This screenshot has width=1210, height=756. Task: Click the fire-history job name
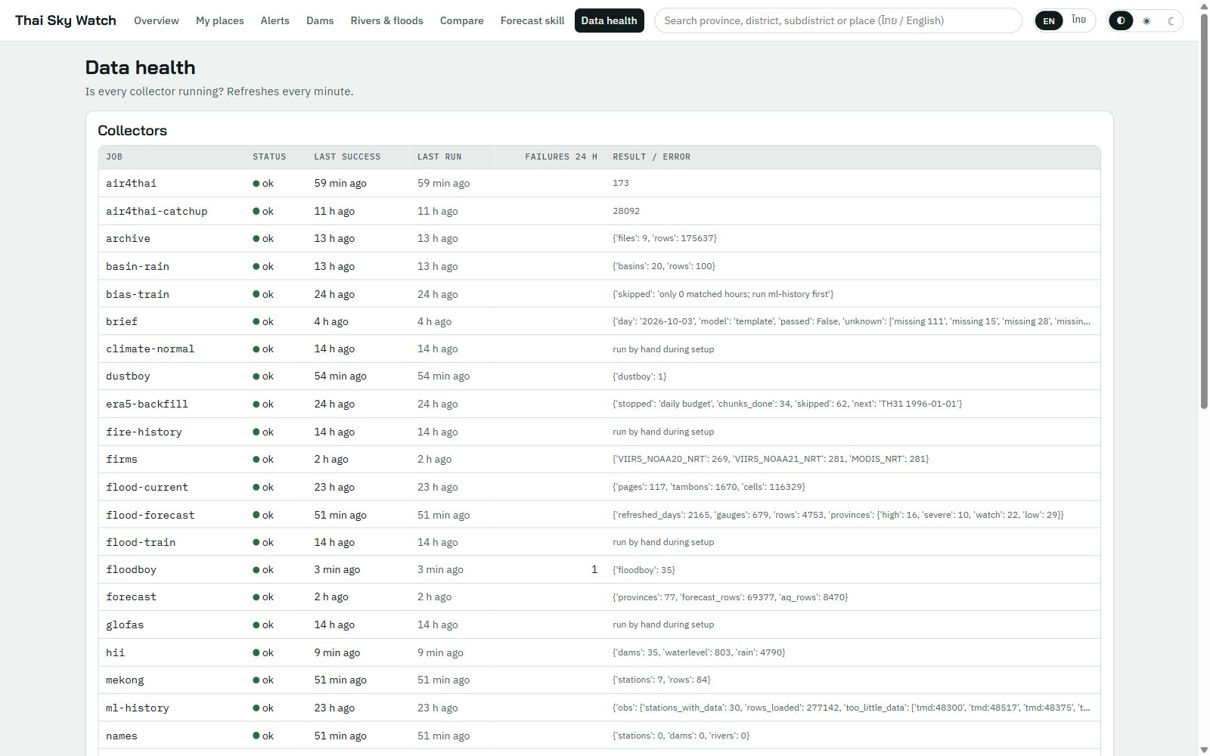tap(144, 432)
